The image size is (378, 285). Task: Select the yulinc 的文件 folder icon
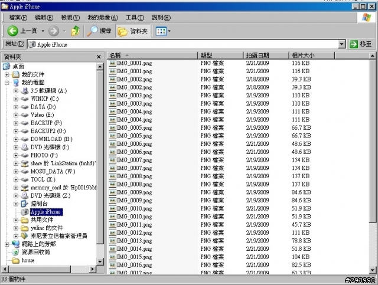point(24,228)
